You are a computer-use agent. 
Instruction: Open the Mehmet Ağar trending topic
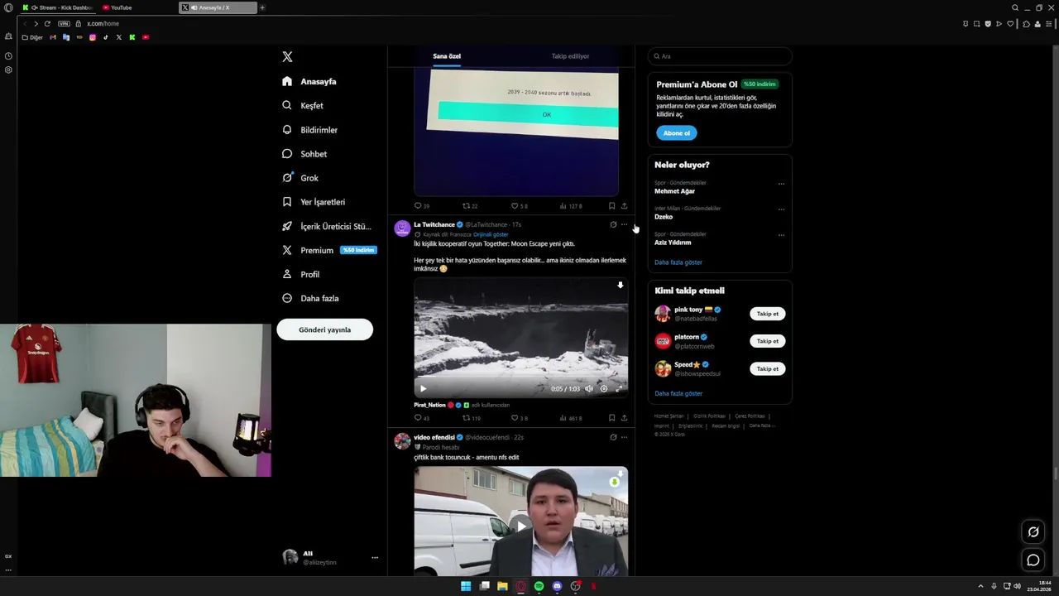pyautogui.click(x=674, y=191)
